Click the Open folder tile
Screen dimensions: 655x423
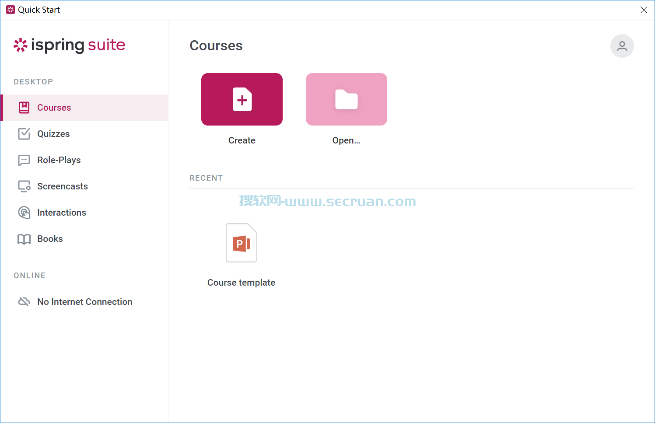347,99
